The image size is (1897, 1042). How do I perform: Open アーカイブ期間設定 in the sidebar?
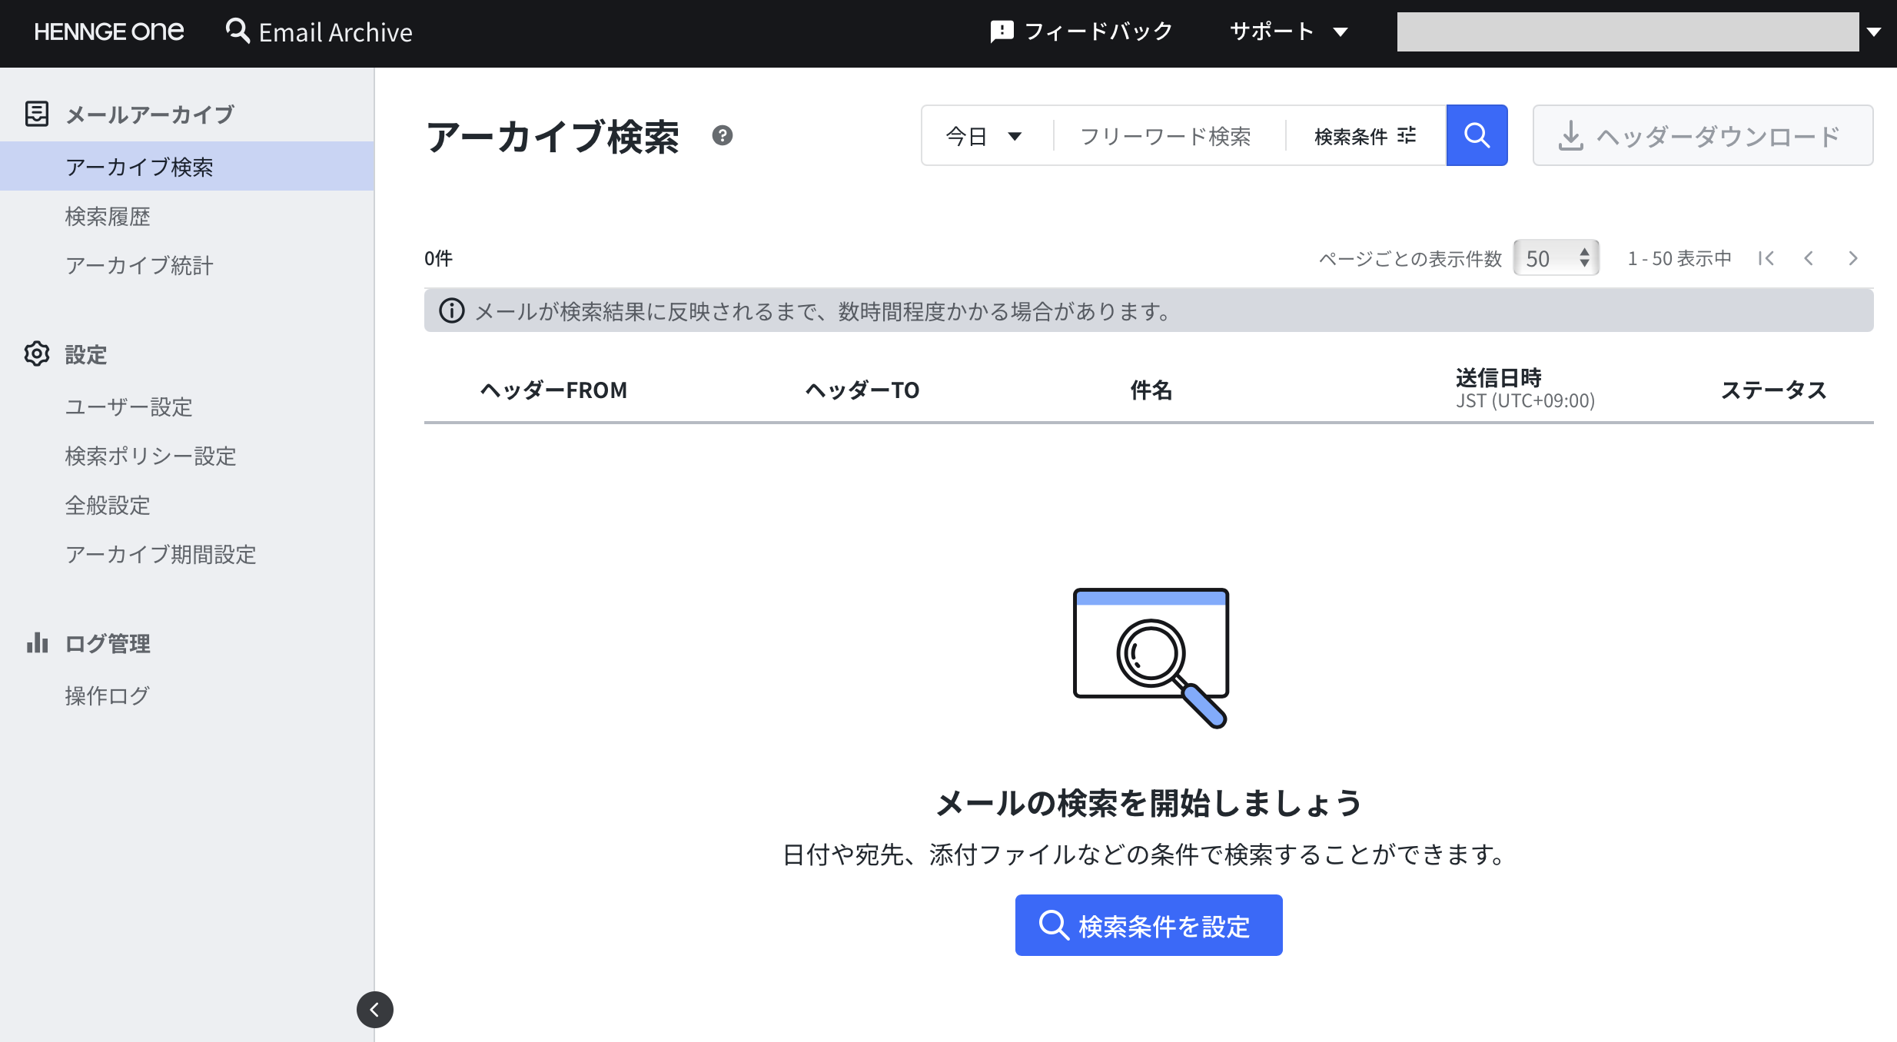point(161,554)
